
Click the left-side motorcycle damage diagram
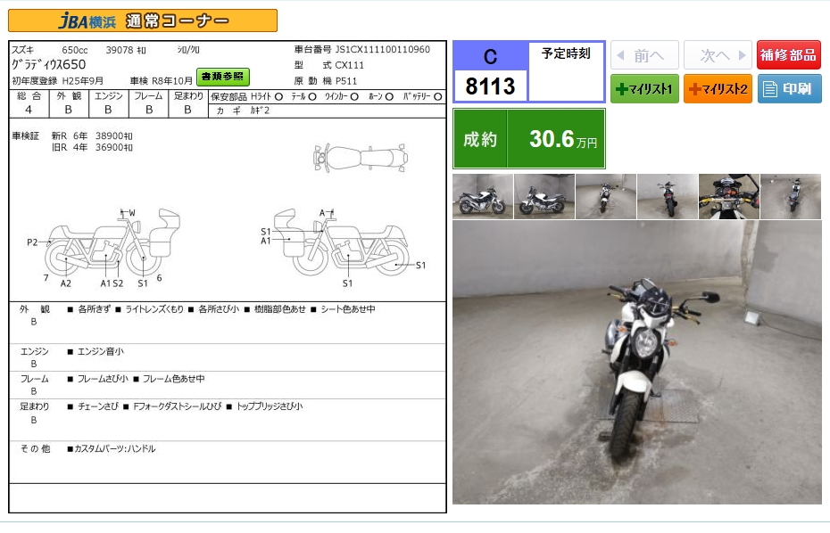107,246
